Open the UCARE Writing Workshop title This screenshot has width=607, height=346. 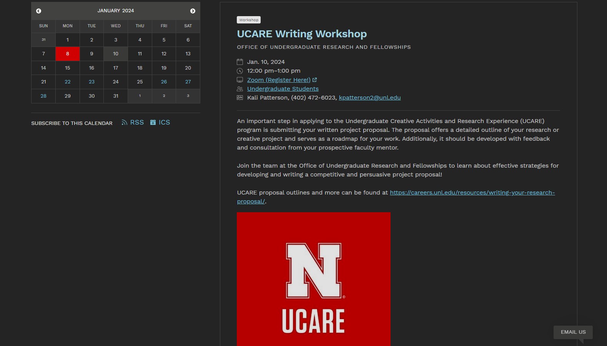[x=302, y=34]
